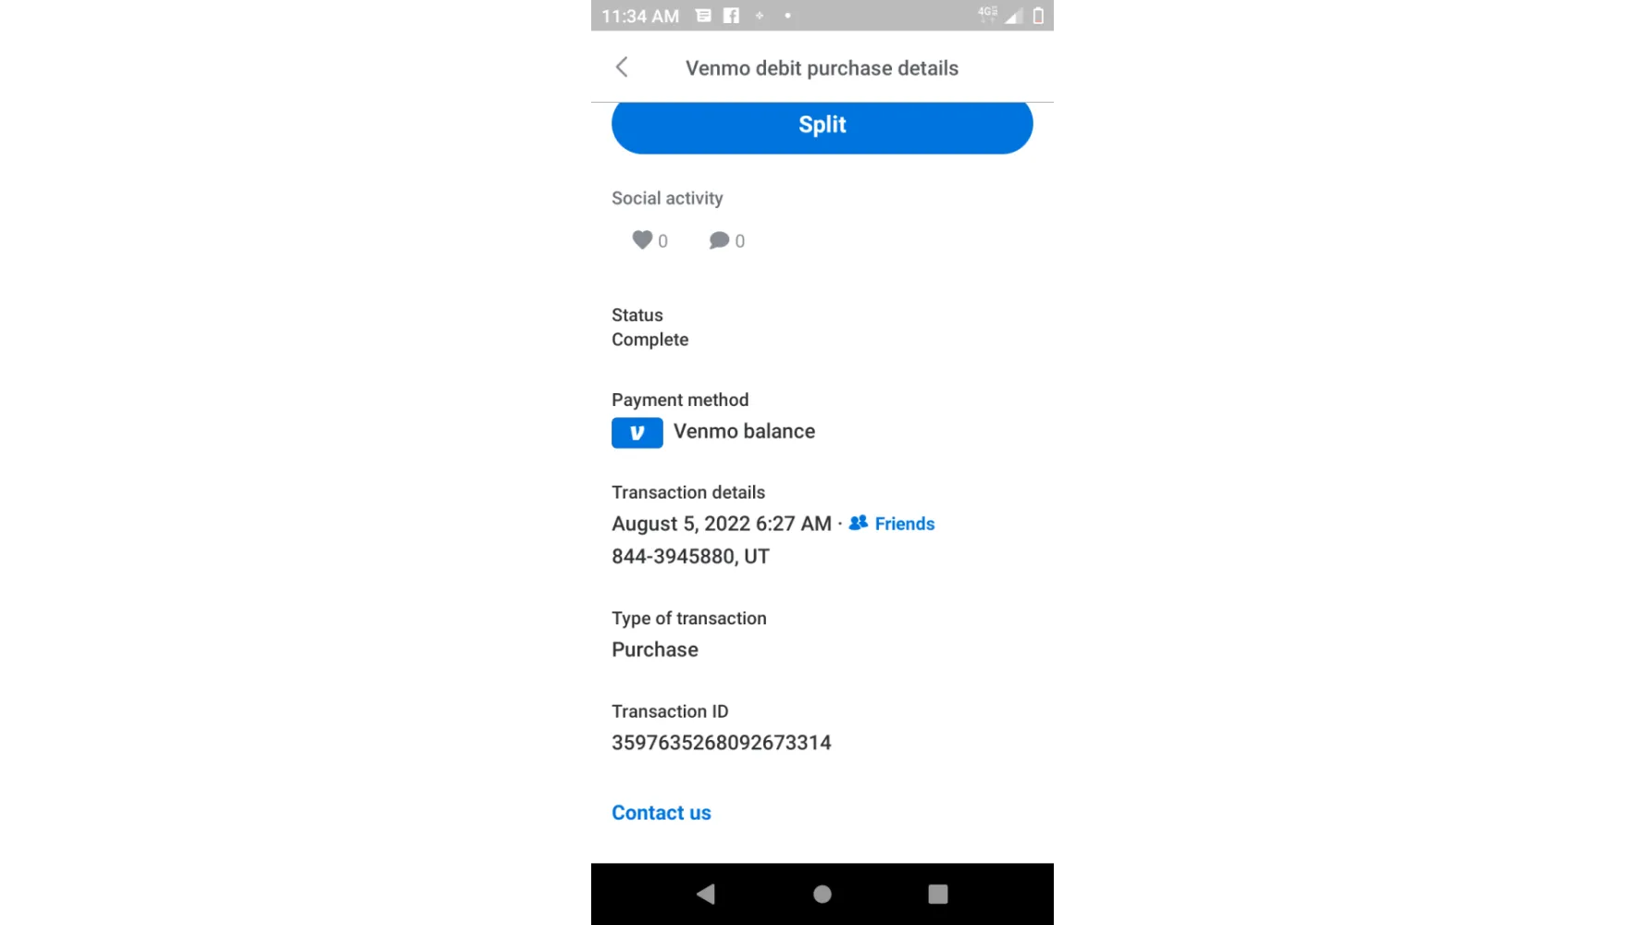Tap the battery icon in status bar
The image size is (1645, 925).
1038,16
